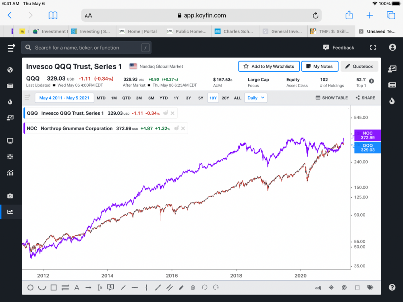Viewport: 403px width, 302px height.
Task: Toggle the right-side presenter chart icon
Action: click(x=392, y=69)
